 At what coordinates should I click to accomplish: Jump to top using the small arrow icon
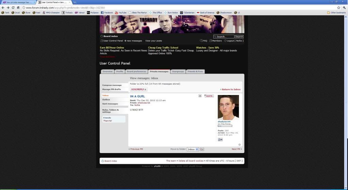tap(240, 145)
